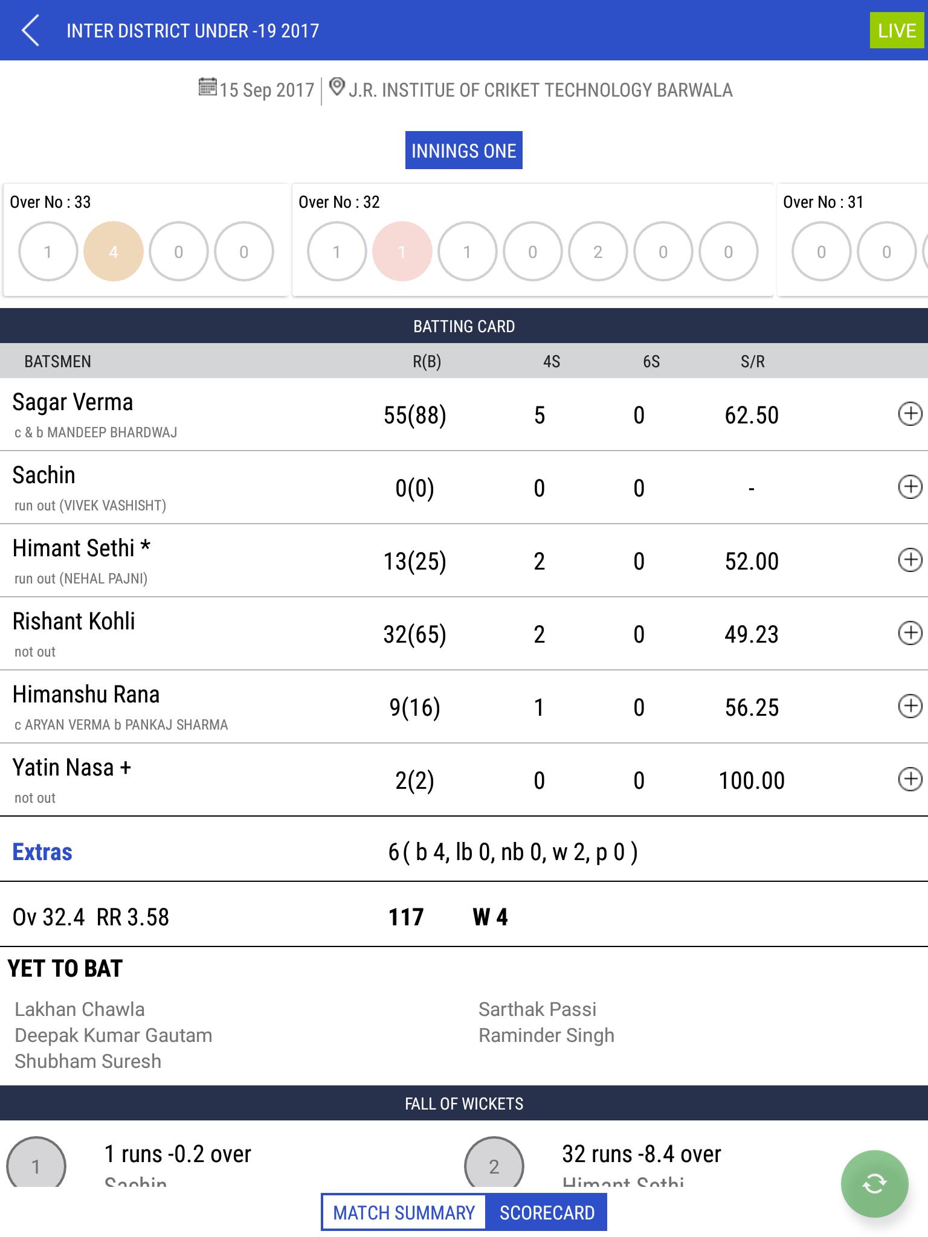Image resolution: width=928 pixels, height=1237 pixels.
Task: Click the highlighted boundary ball in Over 33
Action: (112, 251)
